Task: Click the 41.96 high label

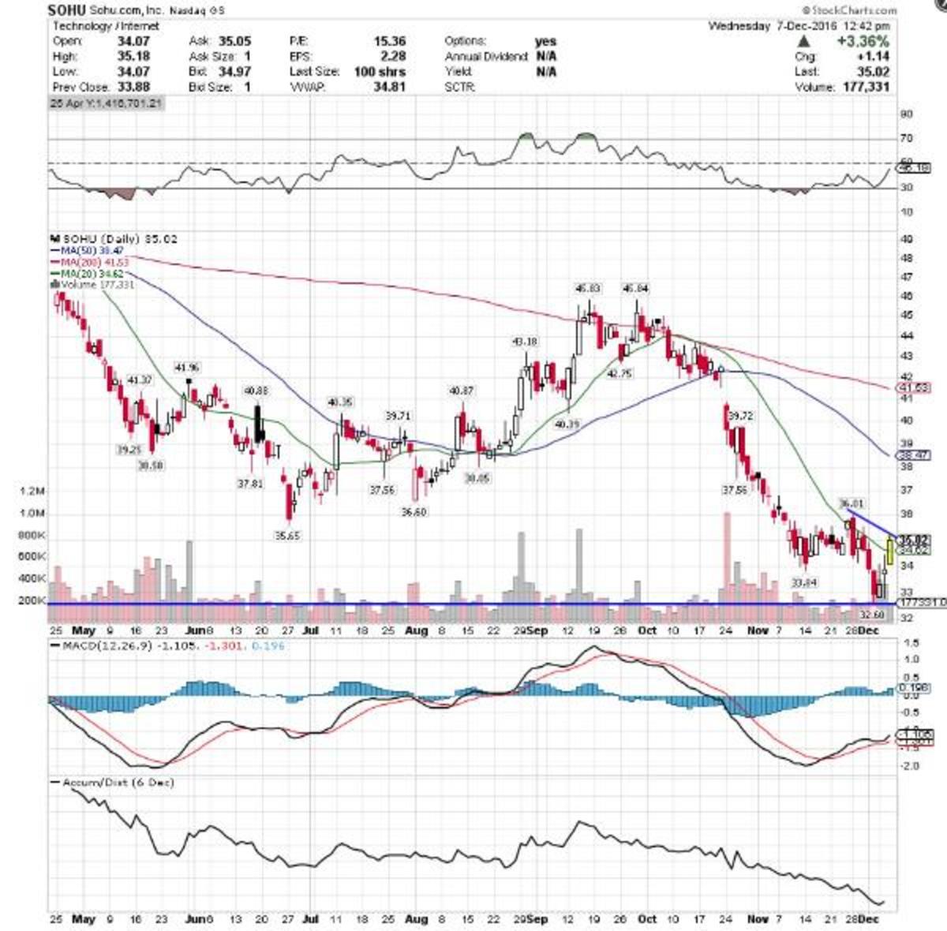Action: coord(186,367)
